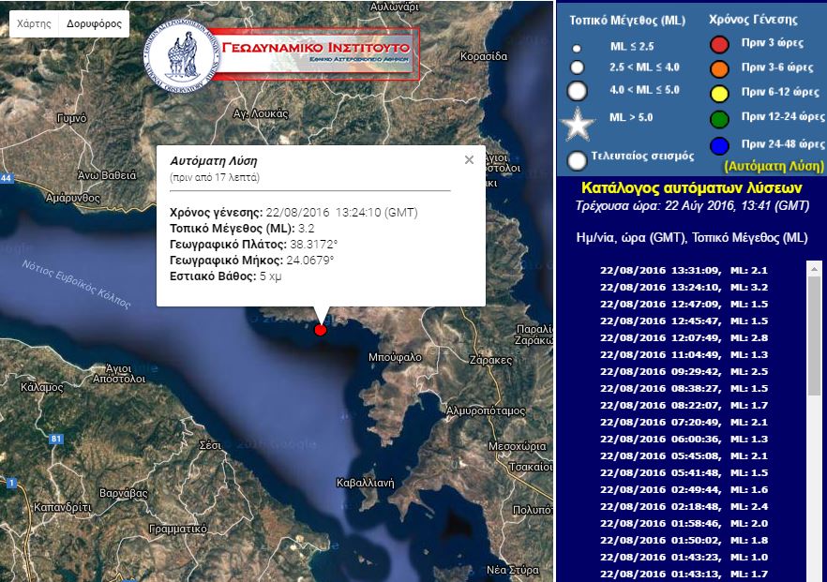This screenshot has height=582, width=827.
Task: Click the teardrop map marker near Μπούφαλο
Action: (x=319, y=316)
